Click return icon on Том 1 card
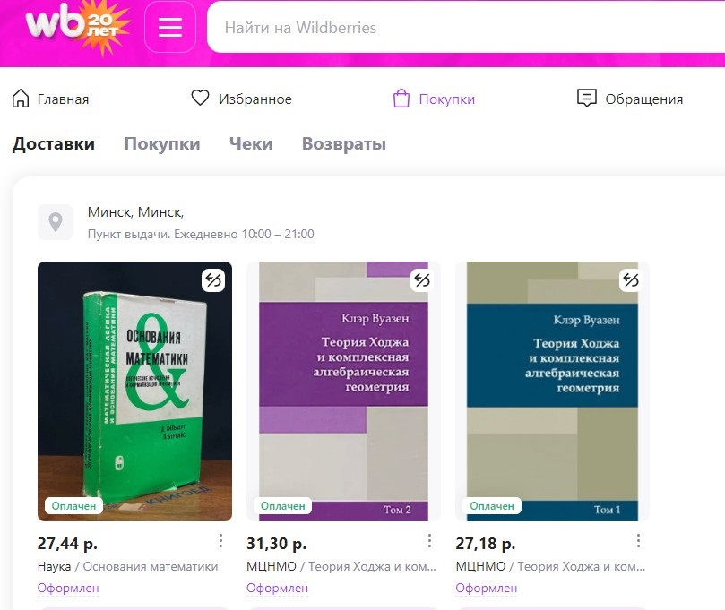Image resolution: width=725 pixels, height=610 pixels. [x=631, y=280]
